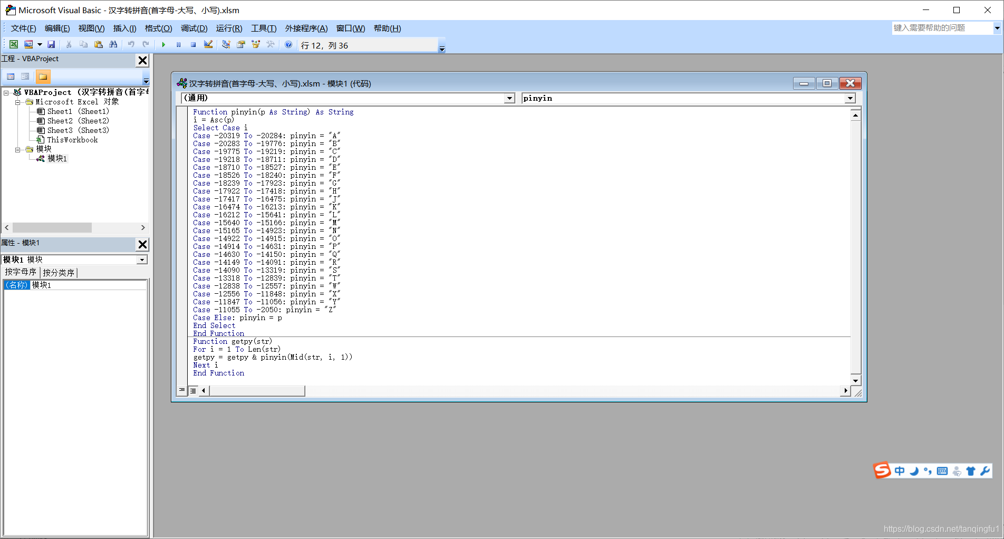Screen dimensions: 1004x539
Task: Click project tree scroll right arrow
Action: [x=143, y=227]
